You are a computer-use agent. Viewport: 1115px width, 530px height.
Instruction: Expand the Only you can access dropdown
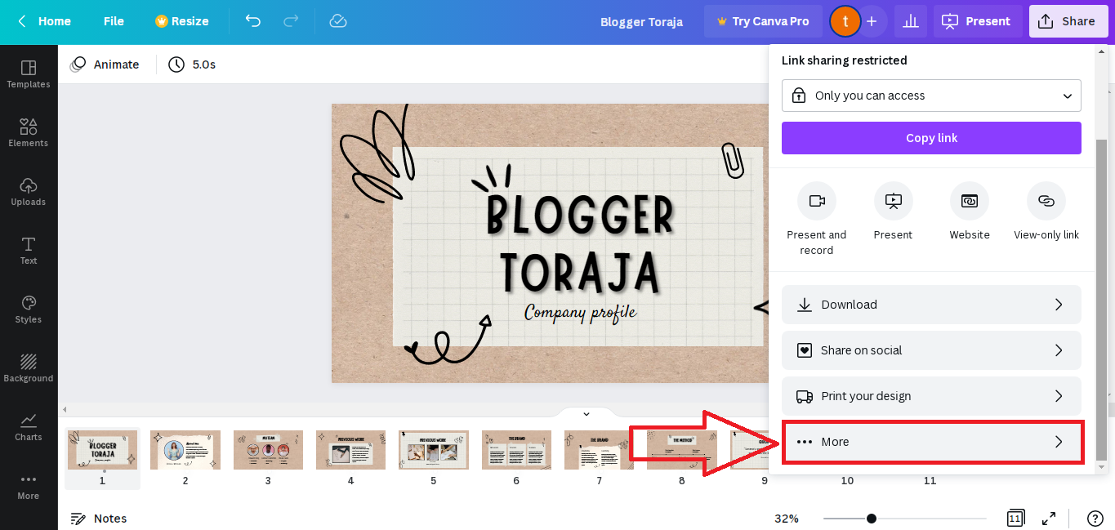(931, 96)
